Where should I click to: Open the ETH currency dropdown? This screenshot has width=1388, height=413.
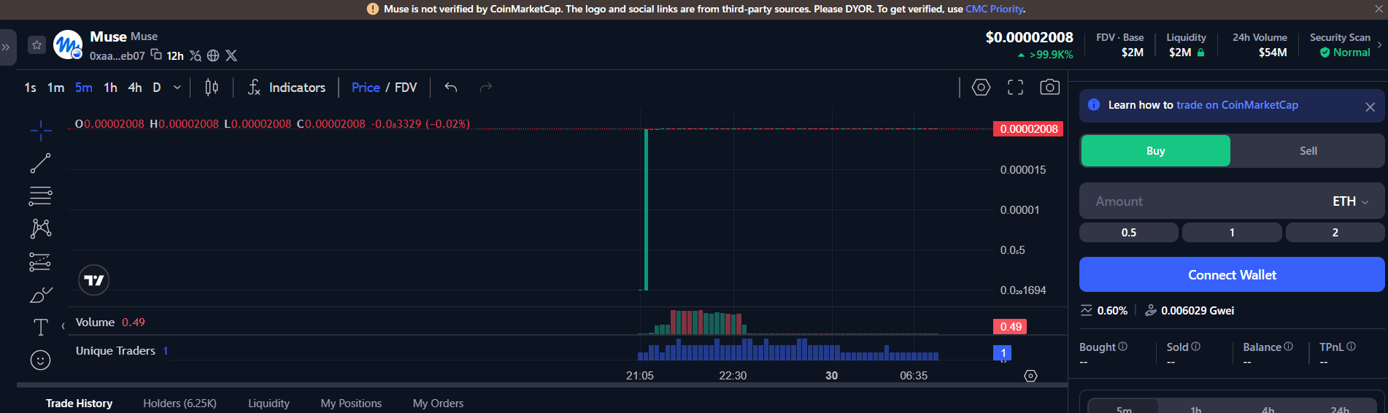pyautogui.click(x=1350, y=201)
